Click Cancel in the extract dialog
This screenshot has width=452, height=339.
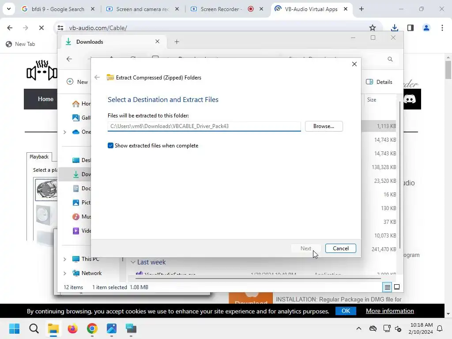pos(340,249)
